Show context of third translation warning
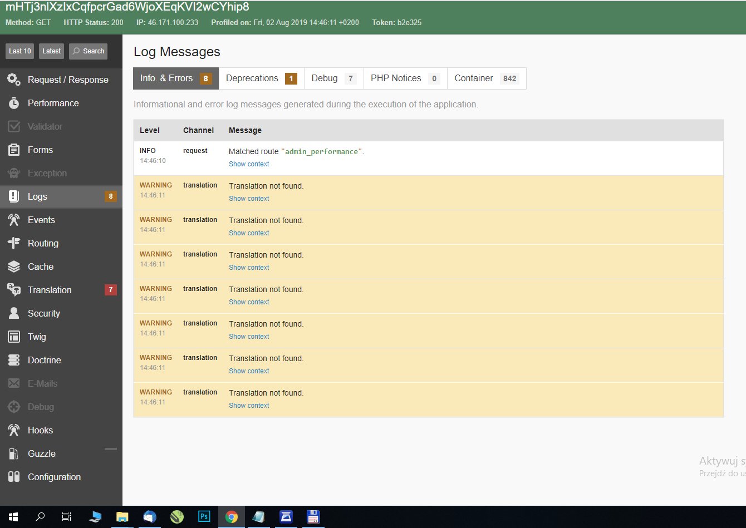This screenshot has height=528, width=746. [x=249, y=268]
